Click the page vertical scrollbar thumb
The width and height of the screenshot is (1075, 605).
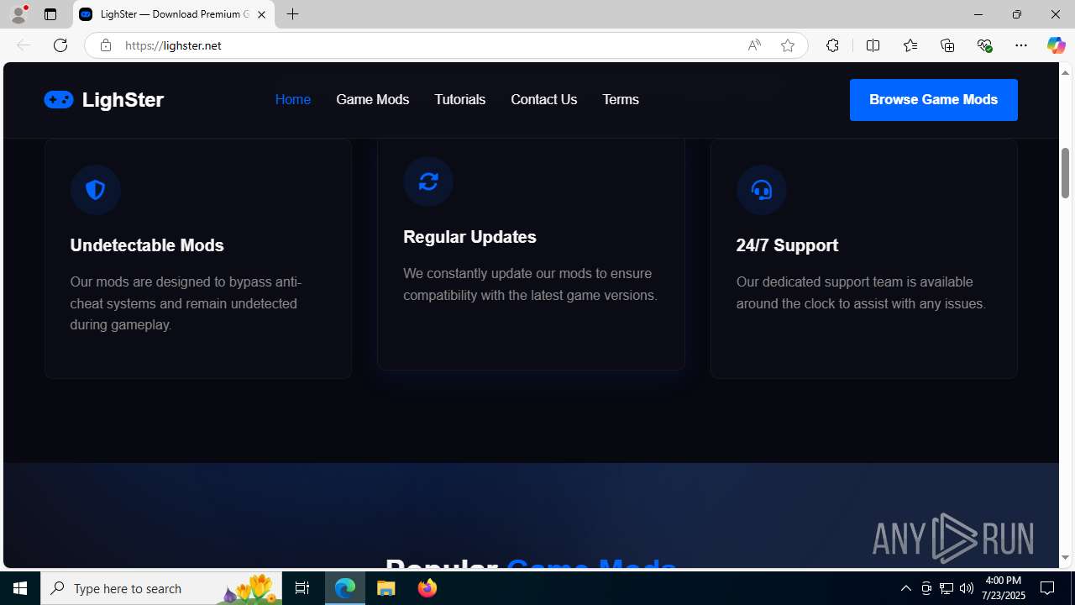1065,173
